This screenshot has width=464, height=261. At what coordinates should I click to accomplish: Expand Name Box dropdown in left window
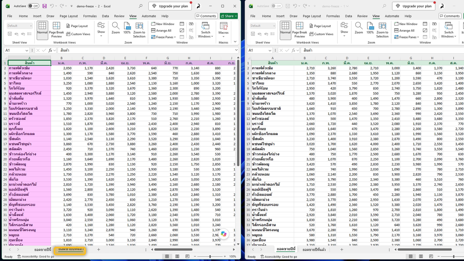tap(27, 50)
